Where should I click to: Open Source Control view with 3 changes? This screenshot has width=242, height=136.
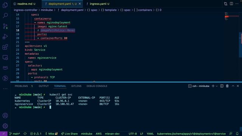pyautogui.click(x=5, y=26)
